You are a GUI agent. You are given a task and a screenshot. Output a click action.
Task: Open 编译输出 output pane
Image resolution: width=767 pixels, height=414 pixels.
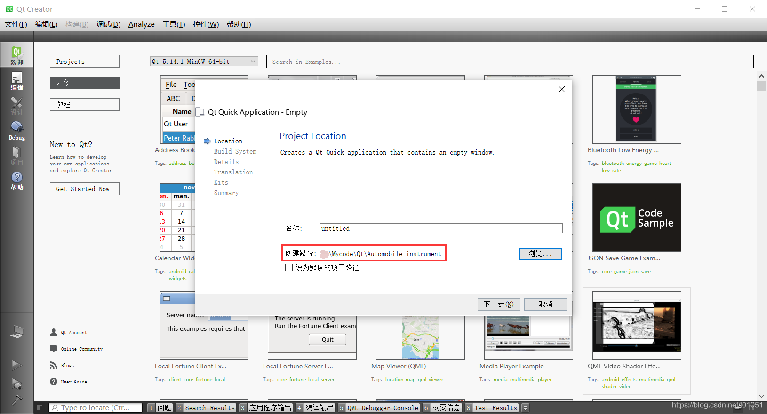click(x=315, y=408)
